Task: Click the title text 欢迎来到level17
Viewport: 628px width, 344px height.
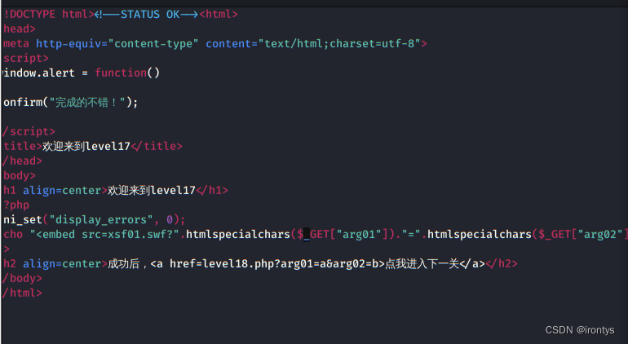Action: tap(86, 146)
